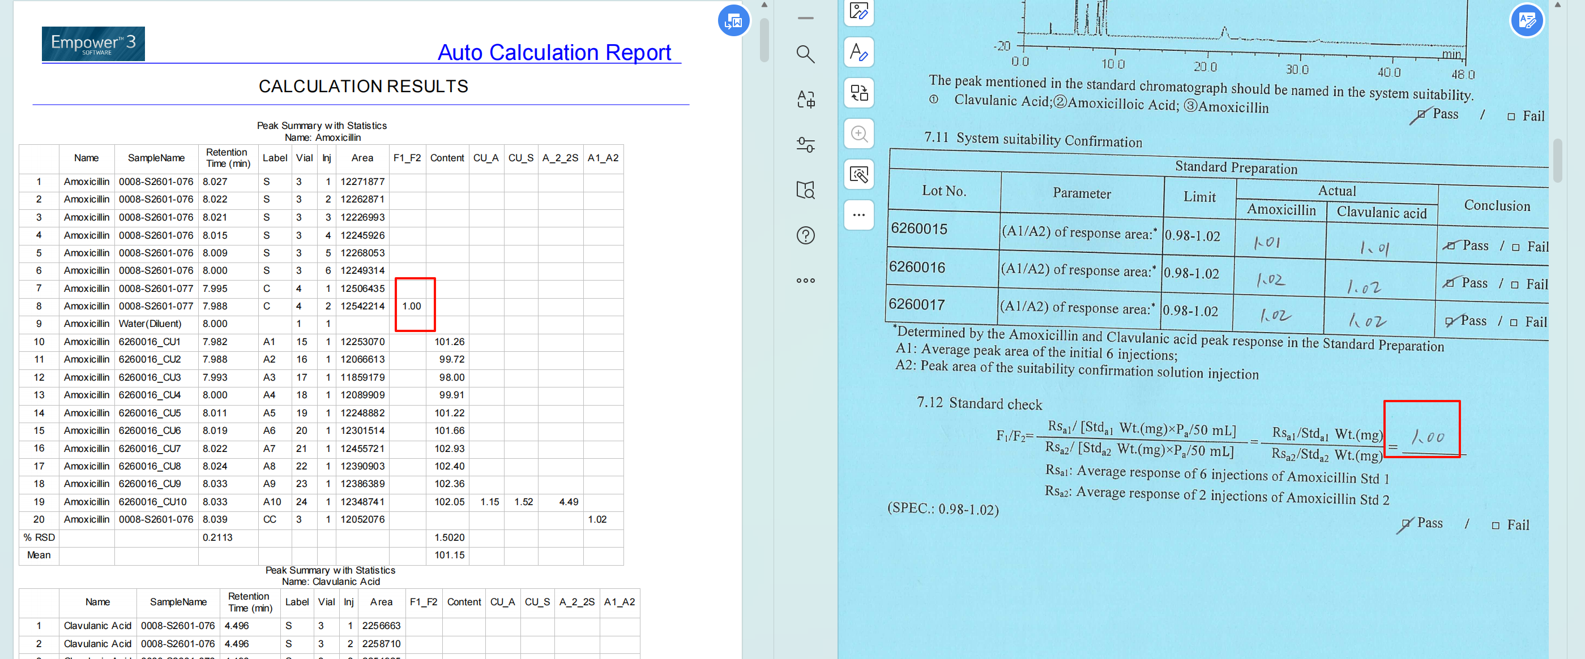Viewport: 1585px width, 659px height.
Task: Click the Auto Calculation Report title link
Action: pyautogui.click(x=554, y=52)
